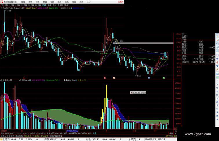
Task: Open the 市场 menu
Action: click(x=30, y=2)
